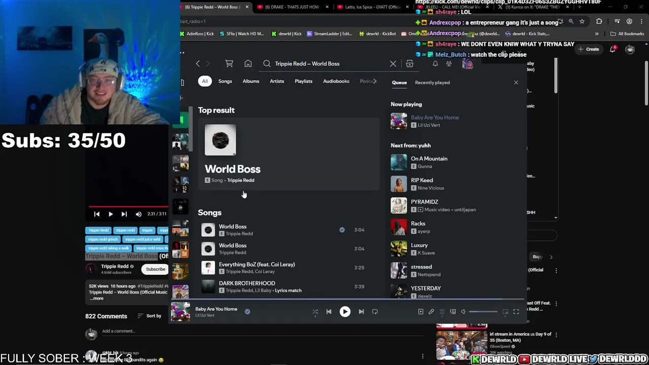
Task: Select the Artists filter chip
Action: point(277,81)
